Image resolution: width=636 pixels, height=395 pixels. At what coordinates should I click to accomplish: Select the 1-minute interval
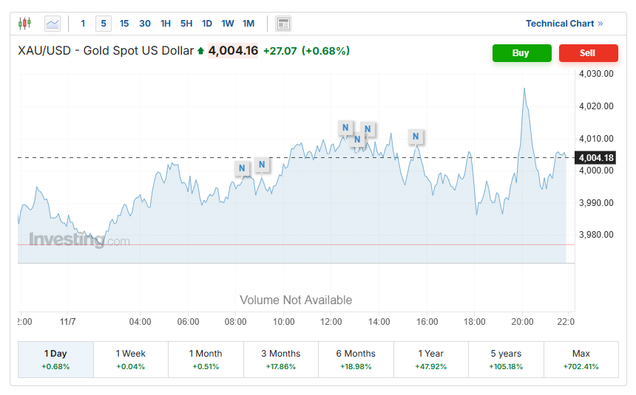[x=83, y=24]
